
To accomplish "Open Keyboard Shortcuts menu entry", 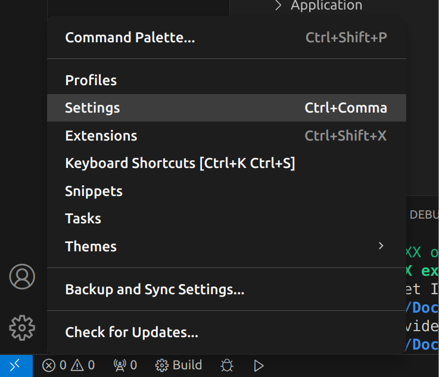I will click(226, 163).
